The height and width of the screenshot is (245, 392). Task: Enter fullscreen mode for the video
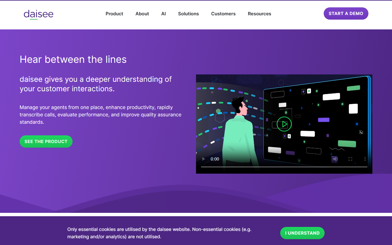point(350,159)
